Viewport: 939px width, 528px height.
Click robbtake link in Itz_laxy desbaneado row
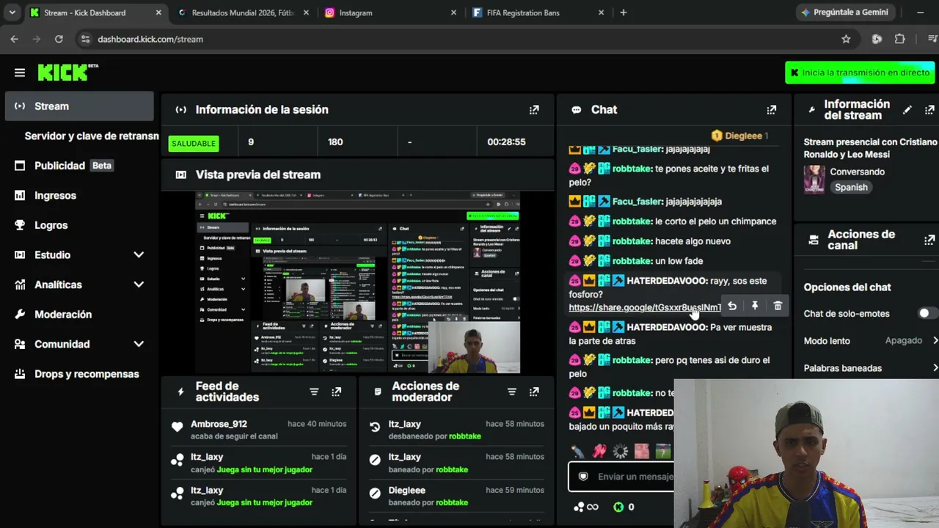(464, 436)
